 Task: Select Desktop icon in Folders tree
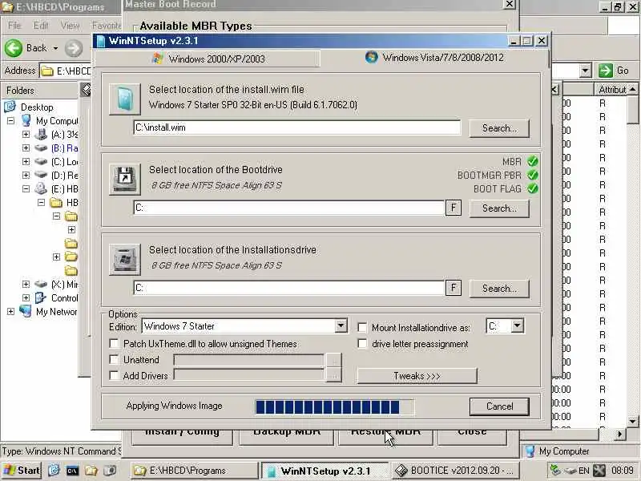[x=10, y=107]
